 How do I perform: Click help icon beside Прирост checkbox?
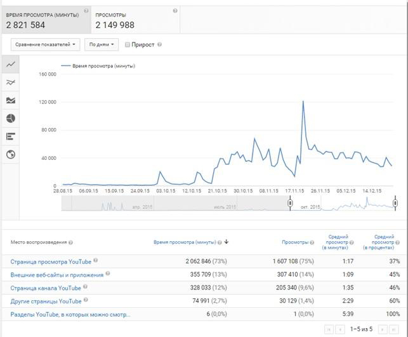159,45
